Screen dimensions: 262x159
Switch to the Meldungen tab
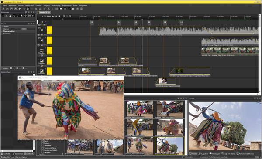[x=215, y=154]
